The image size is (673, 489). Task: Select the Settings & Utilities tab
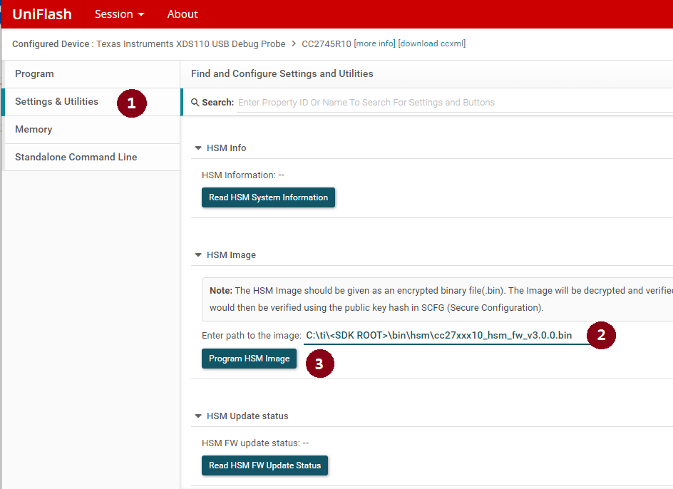(x=56, y=102)
